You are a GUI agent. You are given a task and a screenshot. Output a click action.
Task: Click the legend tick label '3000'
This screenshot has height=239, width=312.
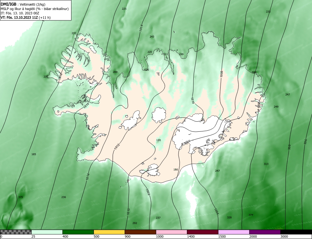[x=284, y=236]
